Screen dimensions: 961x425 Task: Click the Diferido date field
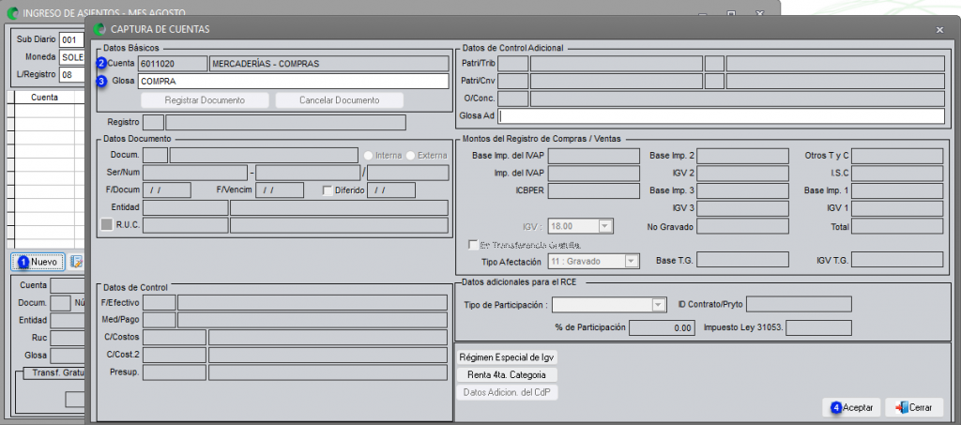tap(391, 190)
